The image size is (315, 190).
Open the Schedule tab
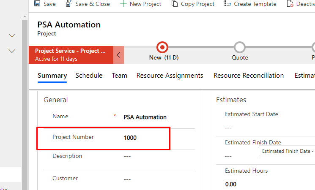coord(89,76)
